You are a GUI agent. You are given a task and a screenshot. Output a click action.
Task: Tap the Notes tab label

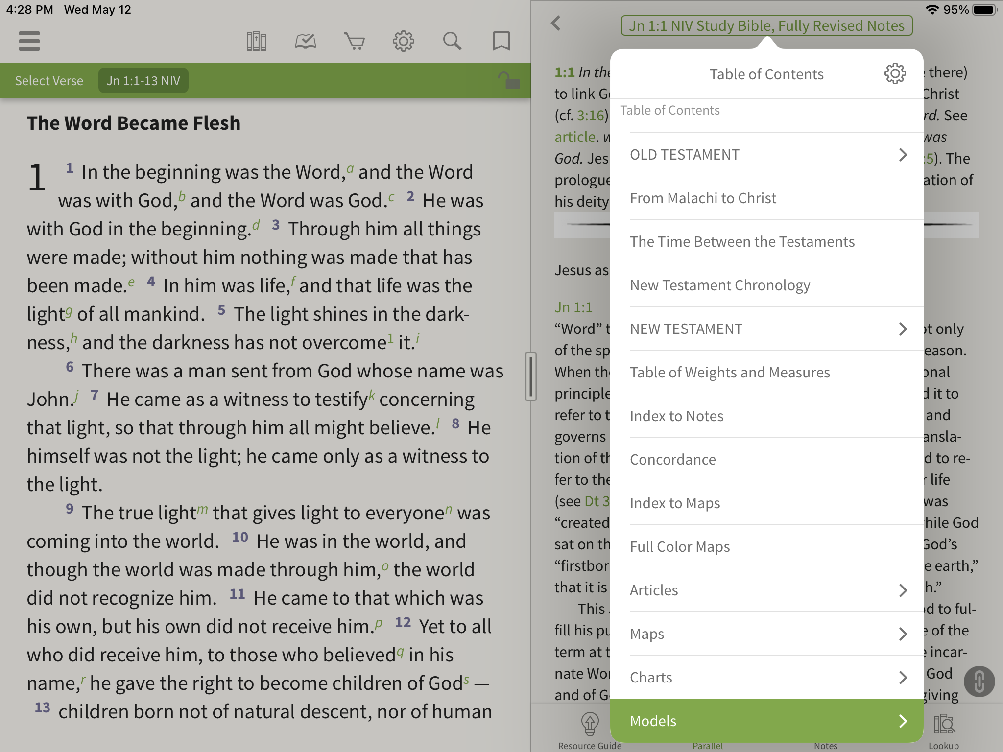826,746
